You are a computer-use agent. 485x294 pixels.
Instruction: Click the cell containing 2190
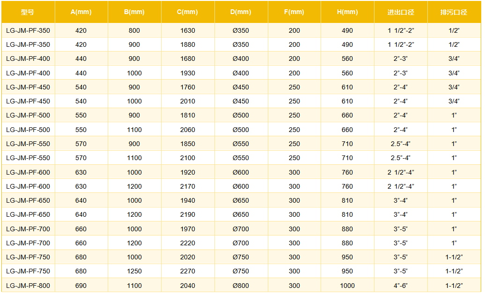tap(187, 214)
